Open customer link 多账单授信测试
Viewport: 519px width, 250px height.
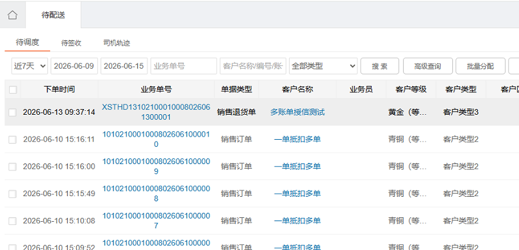tap(297, 112)
